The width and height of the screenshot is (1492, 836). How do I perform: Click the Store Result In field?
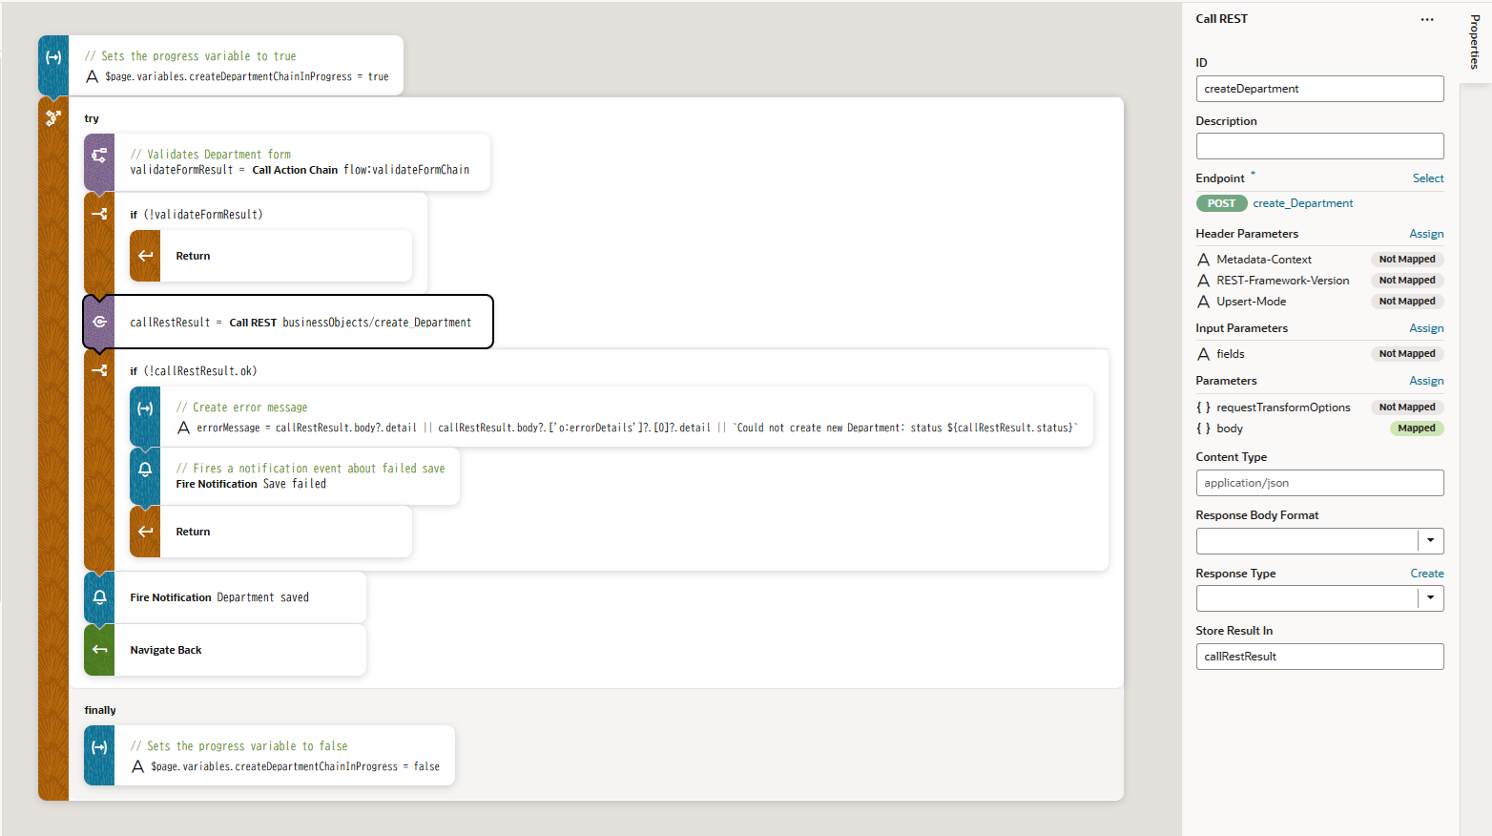click(1318, 657)
